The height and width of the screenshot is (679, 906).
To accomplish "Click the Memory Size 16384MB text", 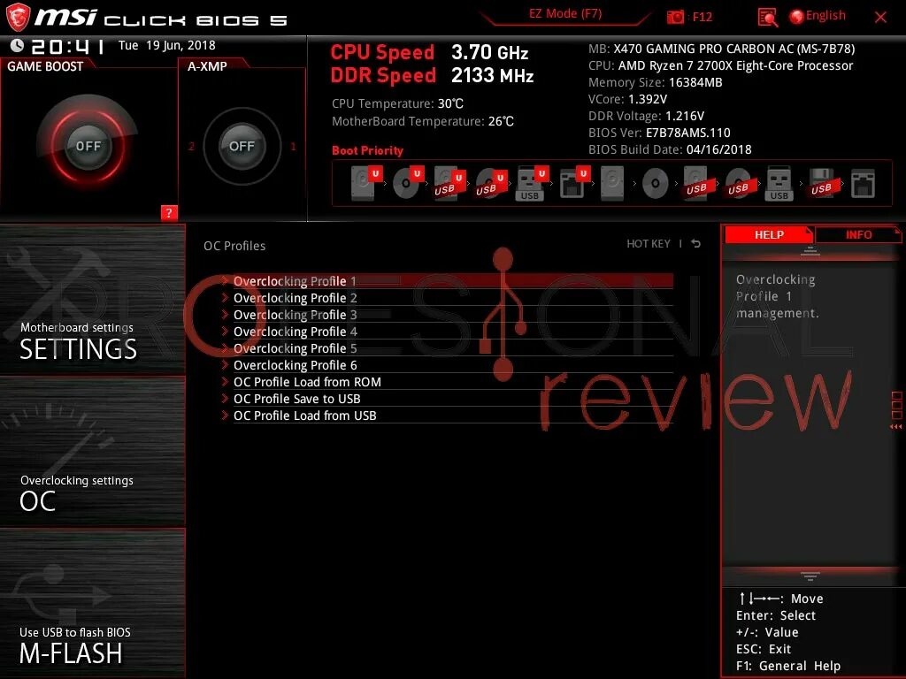I will pyautogui.click(x=656, y=82).
